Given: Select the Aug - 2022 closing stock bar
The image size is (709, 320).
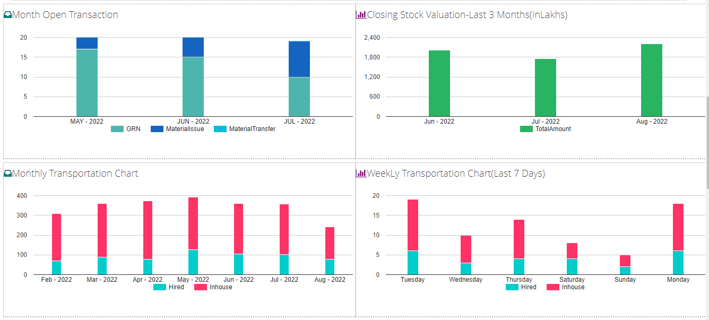Looking at the screenshot, I should (x=651, y=80).
